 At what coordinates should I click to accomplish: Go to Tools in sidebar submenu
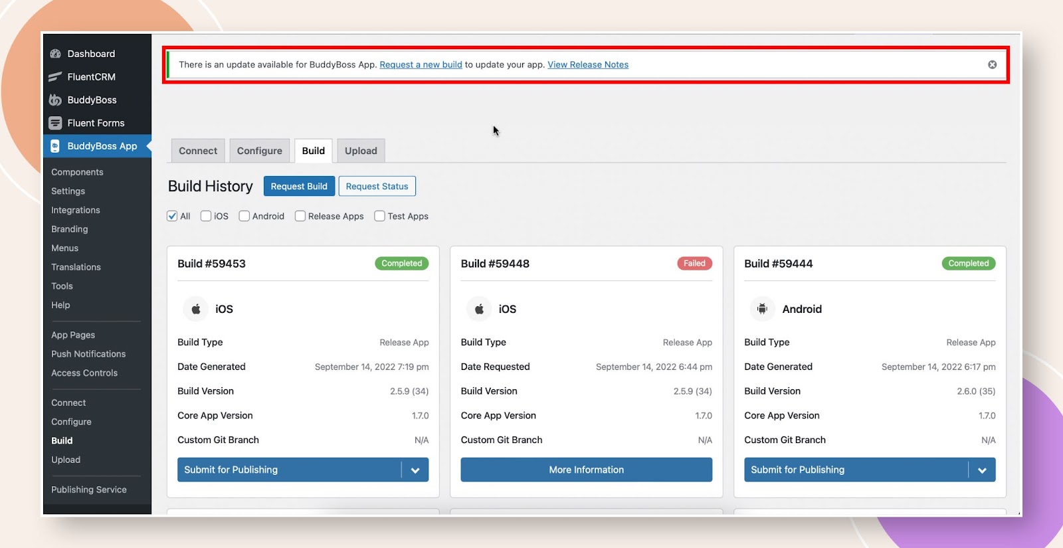point(62,286)
